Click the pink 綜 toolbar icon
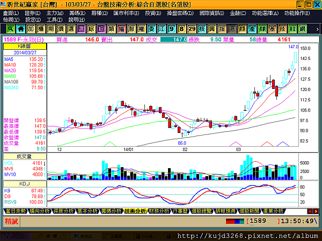 (101, 29)
